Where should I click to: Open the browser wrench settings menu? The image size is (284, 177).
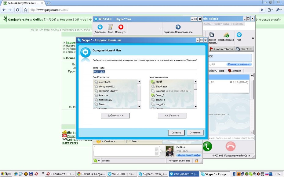[x=279, y=10]
